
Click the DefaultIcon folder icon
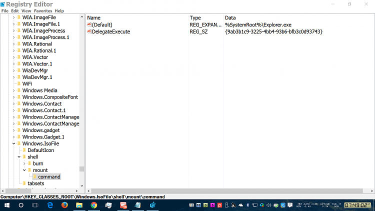[x=24, y=150]
